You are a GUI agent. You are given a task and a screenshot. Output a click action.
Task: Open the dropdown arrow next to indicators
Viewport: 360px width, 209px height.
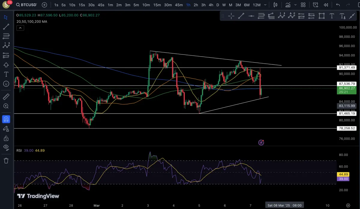tap(295, 5)
